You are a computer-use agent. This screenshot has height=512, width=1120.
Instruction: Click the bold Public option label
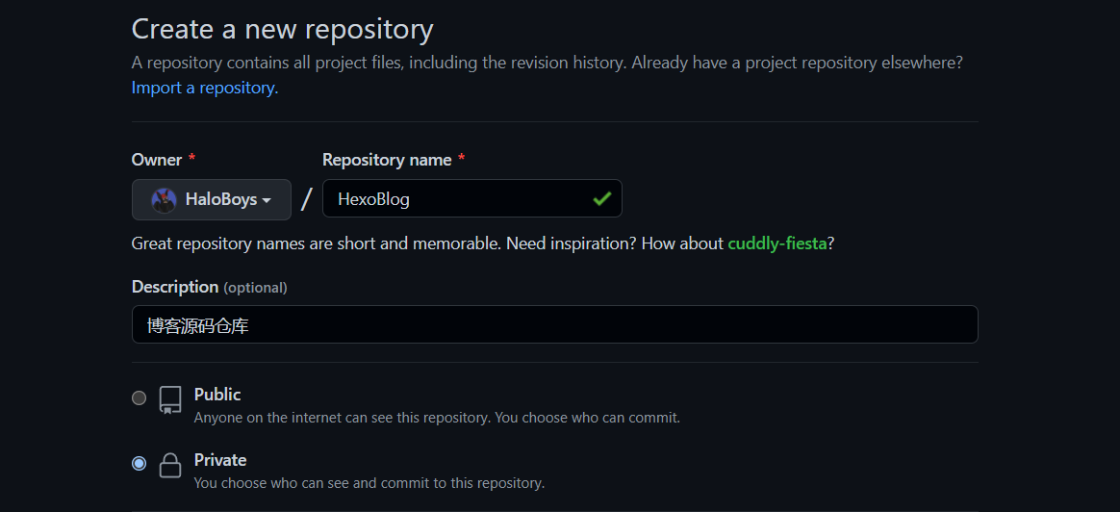coord(217,395)
